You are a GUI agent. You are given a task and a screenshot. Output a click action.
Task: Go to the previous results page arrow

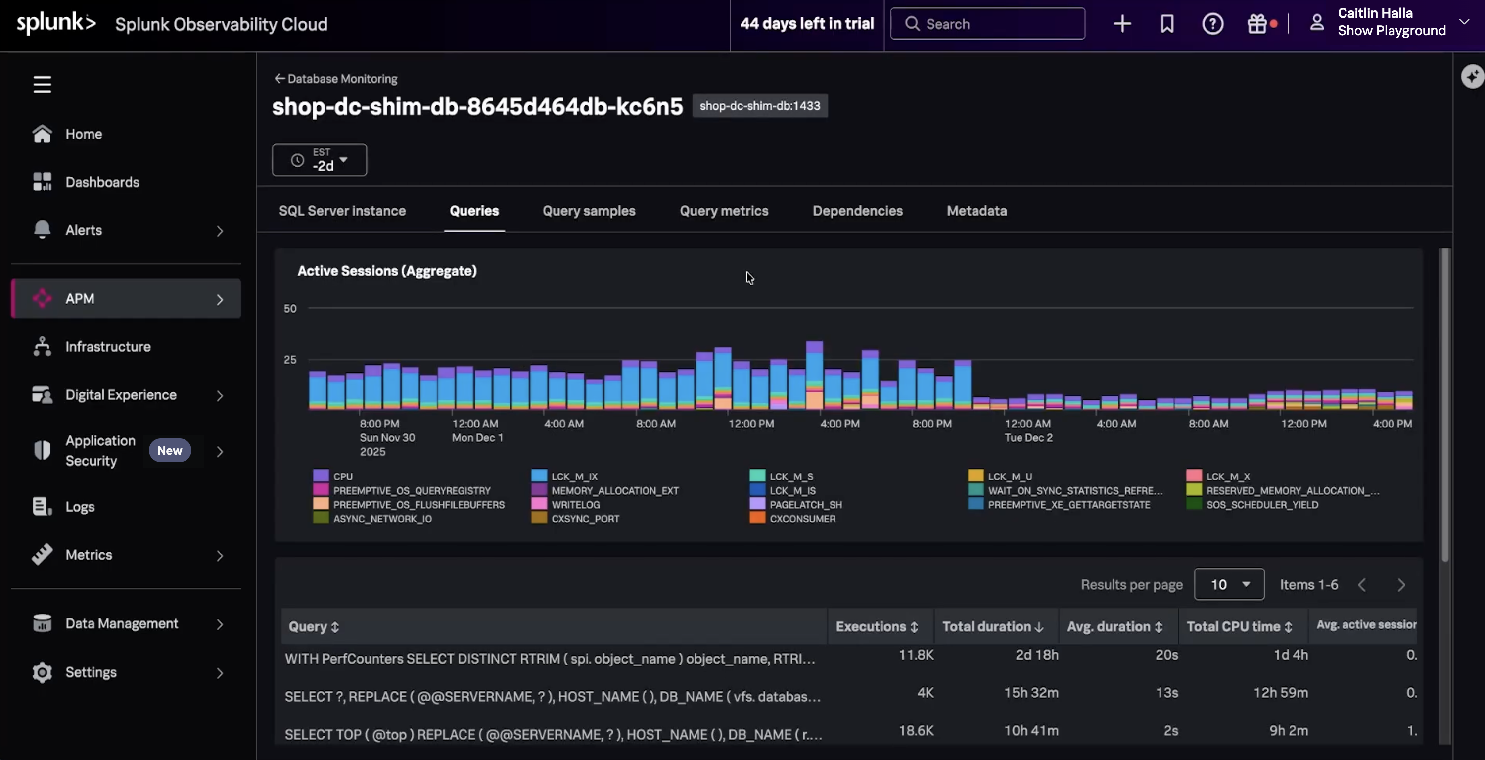1362,585
